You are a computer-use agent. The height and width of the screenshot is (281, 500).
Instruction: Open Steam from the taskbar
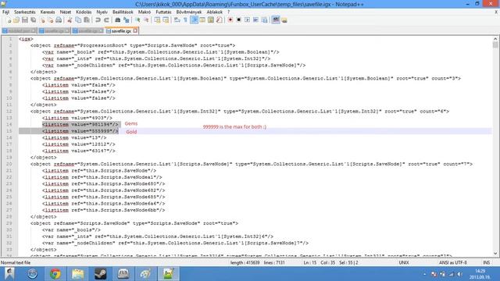point(101,274)
